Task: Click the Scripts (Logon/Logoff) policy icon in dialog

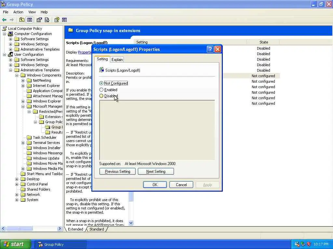Action: pyautogui.click(x=101, y=70)
